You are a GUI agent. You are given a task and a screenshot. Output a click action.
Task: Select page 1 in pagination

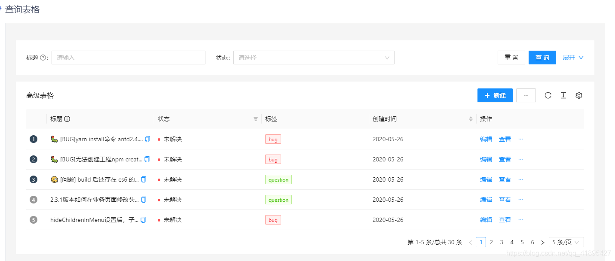tap(481, 243)
